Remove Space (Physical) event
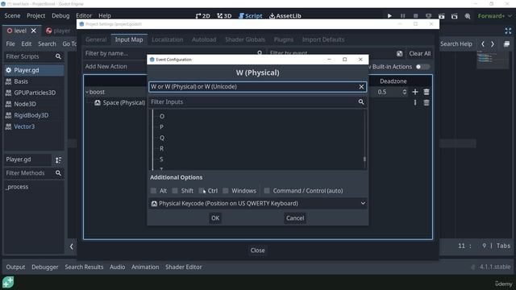This screenshot has height=290, width=516. [x=427, y=102]
